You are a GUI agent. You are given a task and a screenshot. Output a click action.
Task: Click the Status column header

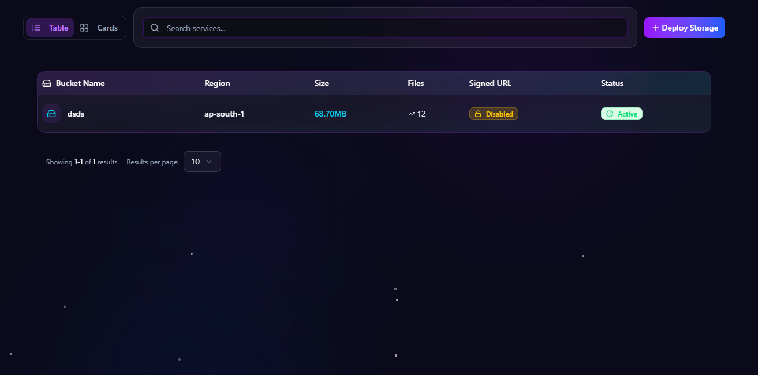tap(612, 83)
